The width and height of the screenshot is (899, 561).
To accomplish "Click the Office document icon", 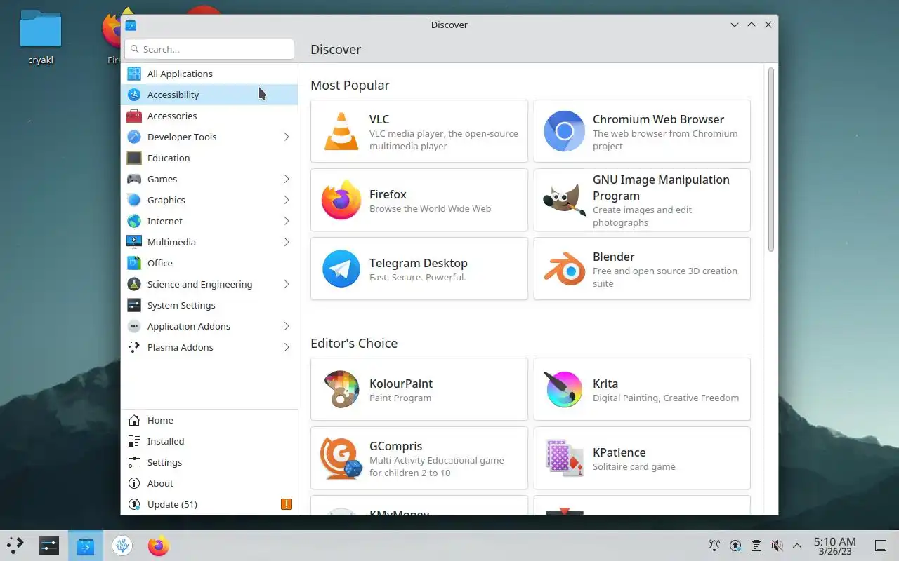I will tap(133, 263).
